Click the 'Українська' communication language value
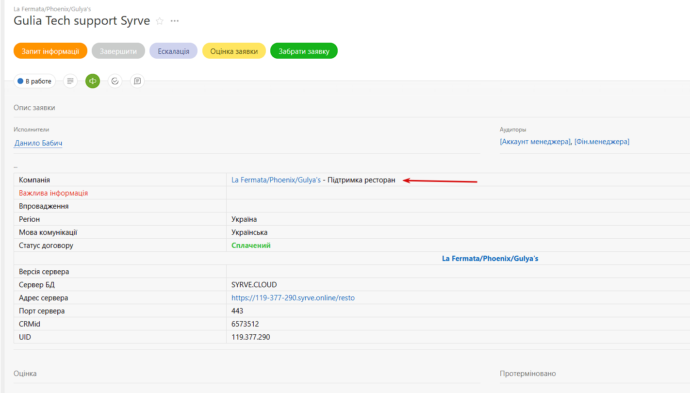This screenshot has width=690, height=393. (249, 232)
